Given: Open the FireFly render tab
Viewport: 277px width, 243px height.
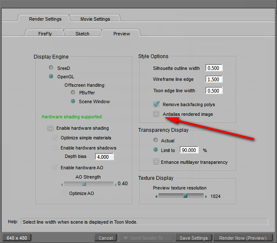Looking at the screenshot, I should pyautogui.click(x=45, y=34).
